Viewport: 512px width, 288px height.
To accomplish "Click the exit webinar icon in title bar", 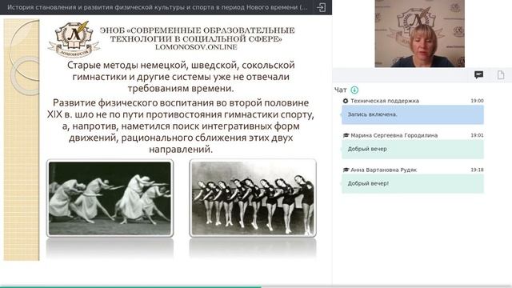I will point(321,7).
